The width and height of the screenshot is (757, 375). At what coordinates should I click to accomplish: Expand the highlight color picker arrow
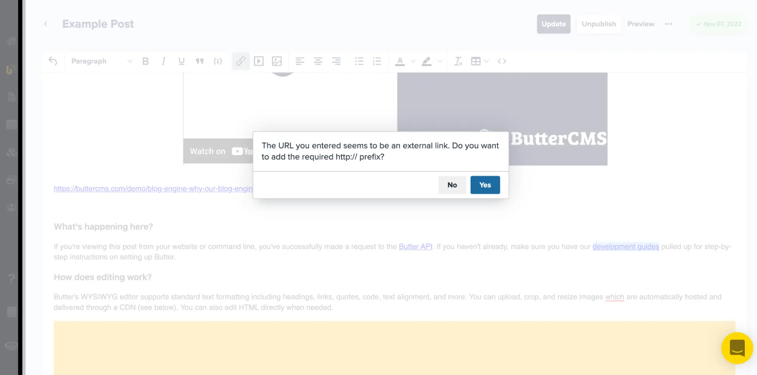coord(440,61)
